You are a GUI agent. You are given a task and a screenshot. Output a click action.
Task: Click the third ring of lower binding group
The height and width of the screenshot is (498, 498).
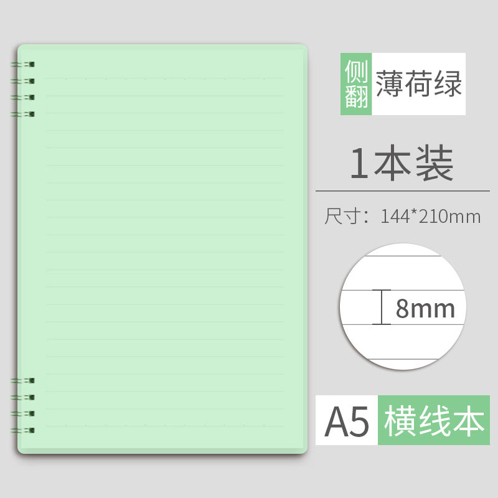pos(22,413)
